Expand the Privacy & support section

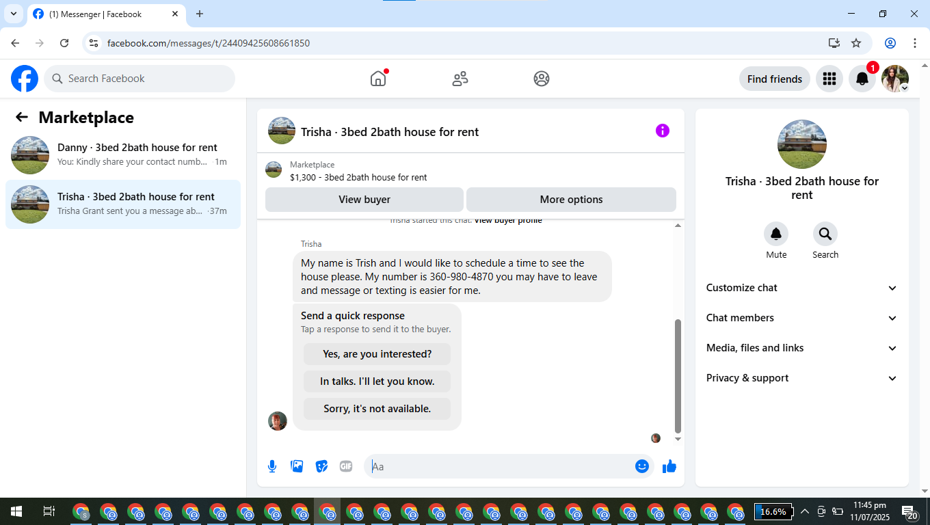coord(802,378)
